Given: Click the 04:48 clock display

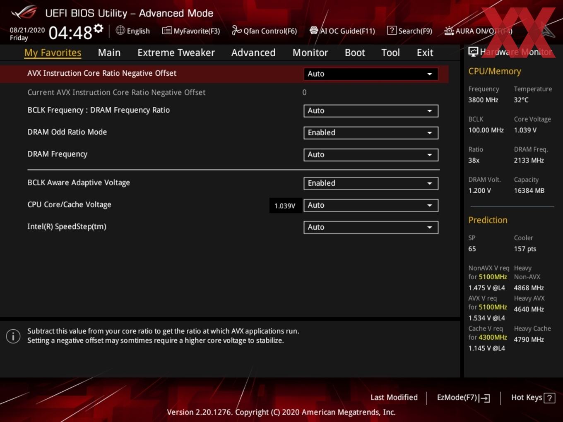Looking at the screenshot, I should (70, 33).
